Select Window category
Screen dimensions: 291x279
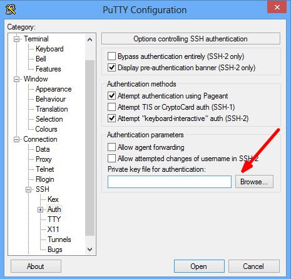pyautogui.click(x=36, y=79)
